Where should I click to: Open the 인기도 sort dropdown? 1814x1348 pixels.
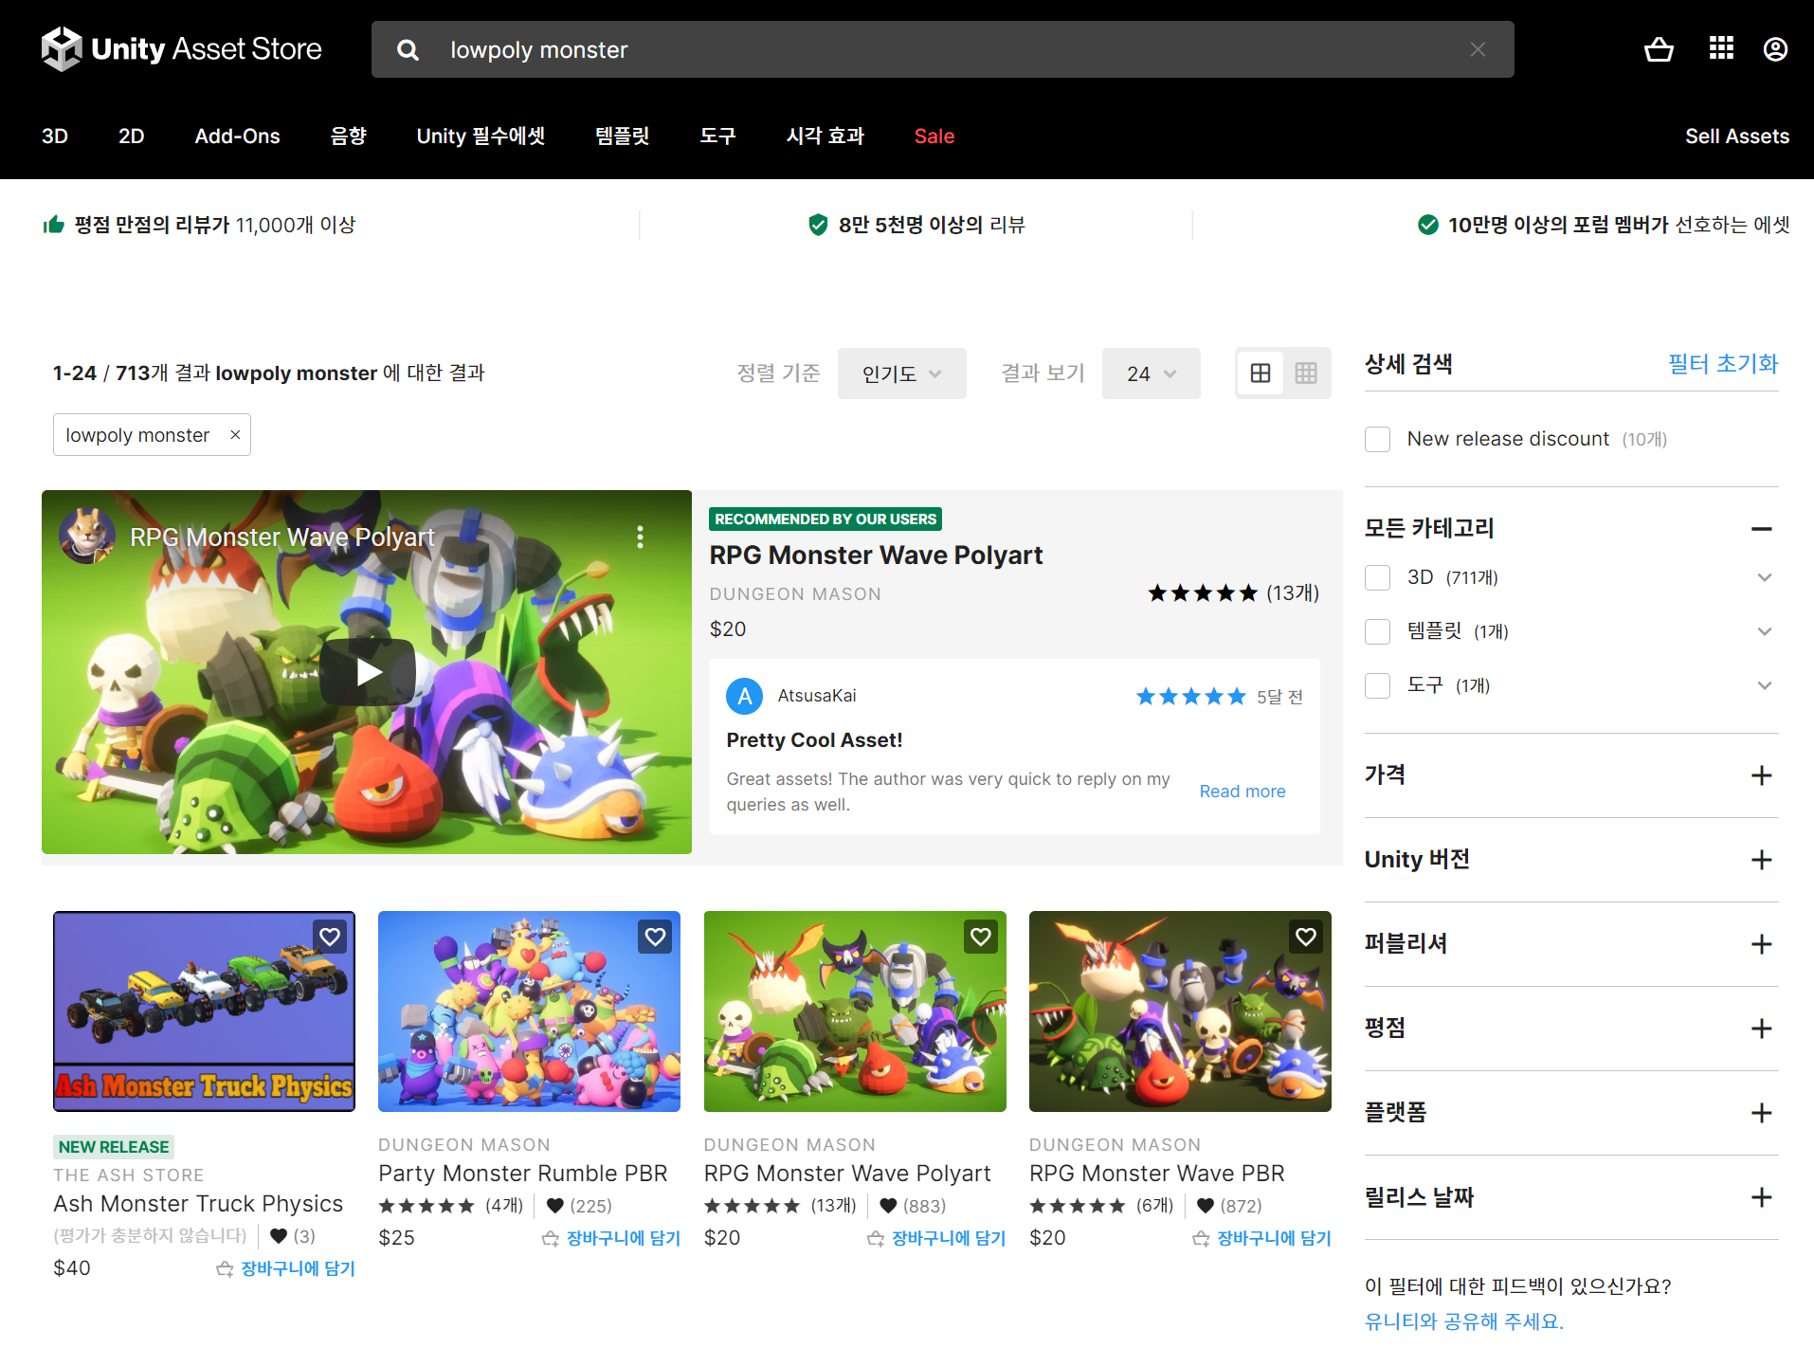tap(900, 373)
